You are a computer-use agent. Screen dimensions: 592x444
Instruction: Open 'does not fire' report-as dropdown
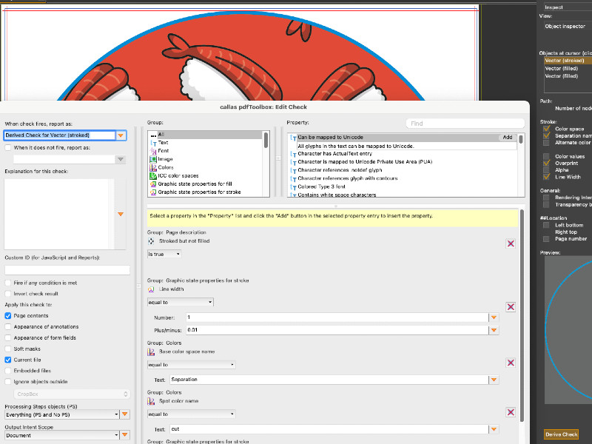click(x=121, y=159)
